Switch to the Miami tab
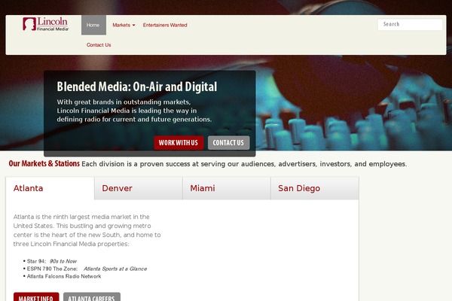452x301 pixels. 227,188
